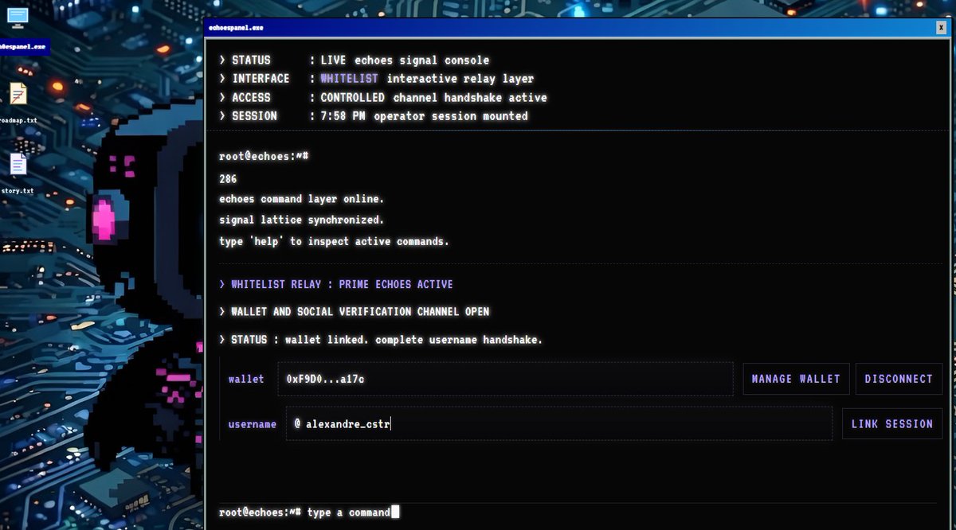
Task: Click 'STATUS : wallet linked' message line
Action: [381, 340]
